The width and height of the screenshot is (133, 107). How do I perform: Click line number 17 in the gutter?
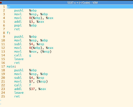pos(3,67)
